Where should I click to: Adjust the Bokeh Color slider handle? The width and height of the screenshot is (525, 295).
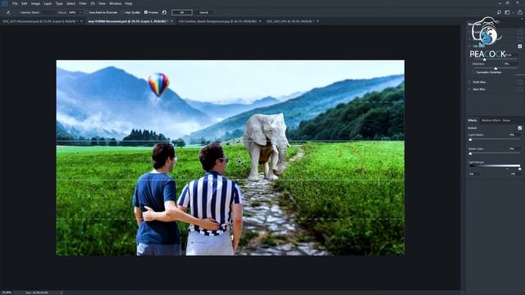(x=470, y=153)
